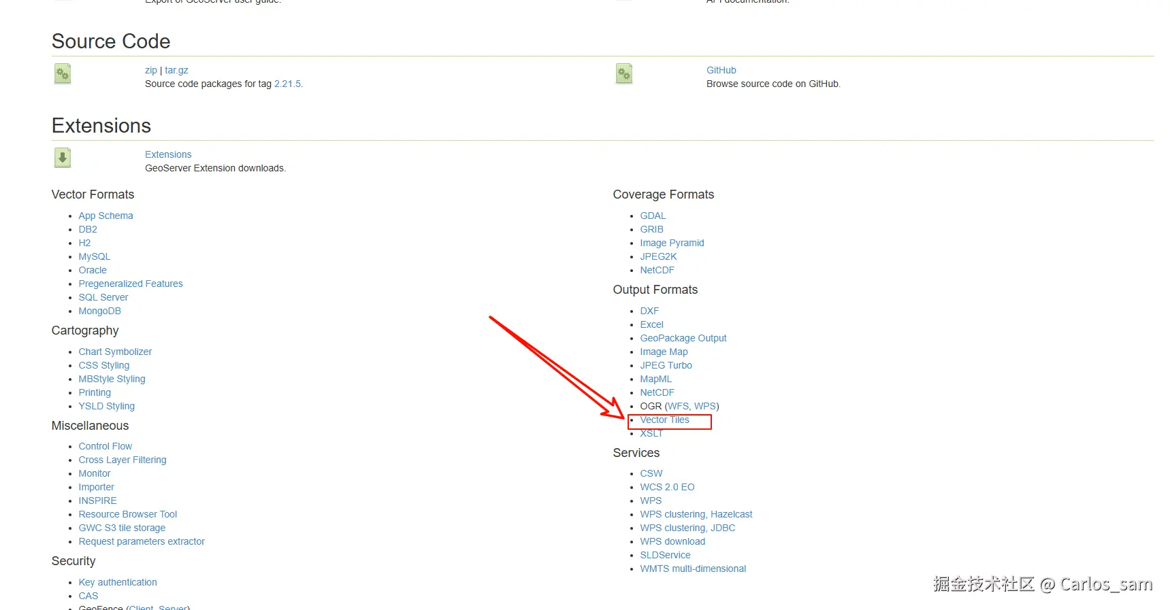
Task: Open the Oracle extension download
Action: [x=93, y=270]
